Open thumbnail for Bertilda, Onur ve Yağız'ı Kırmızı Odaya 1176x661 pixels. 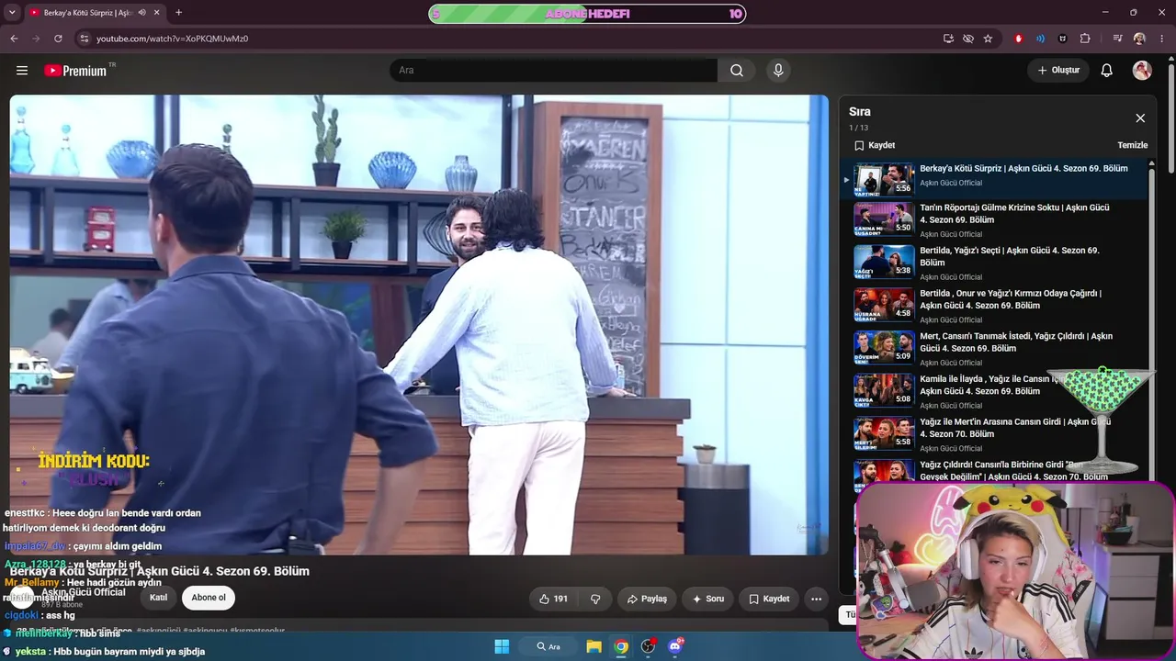[884, 306]
